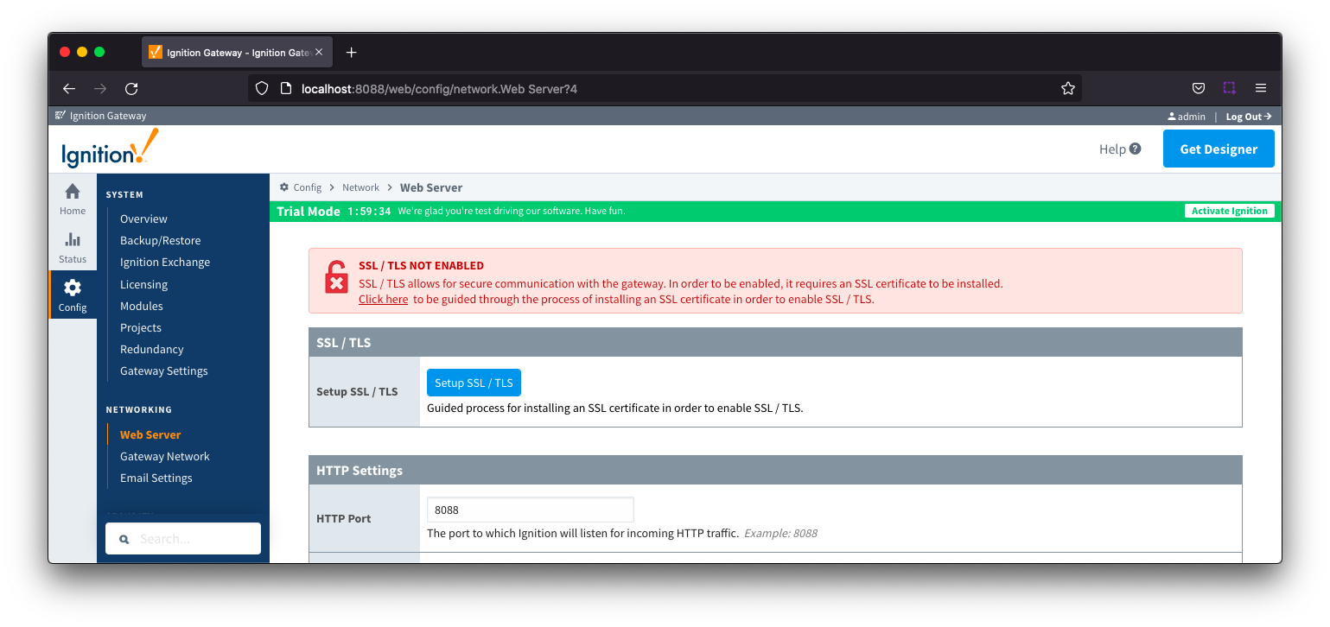Click the Ignition Gateway header icon
Image resolution: width=1330 pixels, height=627 pixels.
[x=60, y=116]
